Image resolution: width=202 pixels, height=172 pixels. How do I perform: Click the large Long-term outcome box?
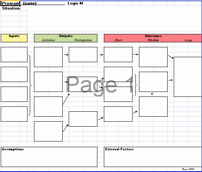(188, 77)
